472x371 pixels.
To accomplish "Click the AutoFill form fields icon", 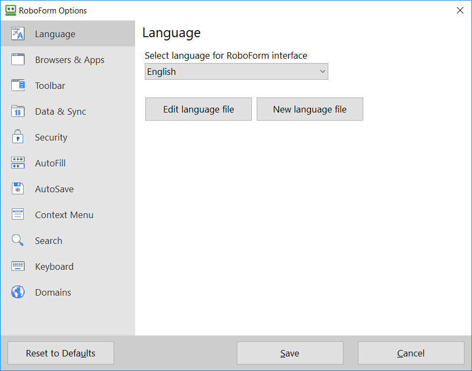I will click(x=18, y=163).
